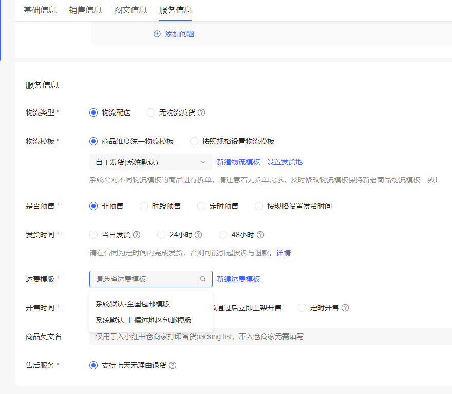Choose 按照规格设置物流模板 radio option
Viewport: 452px width, 394px height.
click(x=194, y=141)
